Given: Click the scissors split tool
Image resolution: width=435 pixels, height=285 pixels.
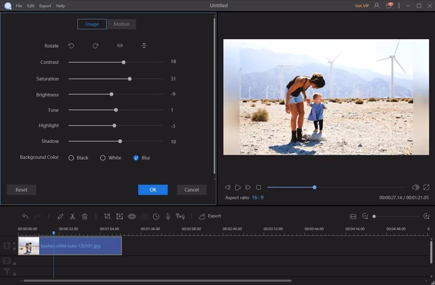Looking at the screenshot, I should tap(72, 217).
